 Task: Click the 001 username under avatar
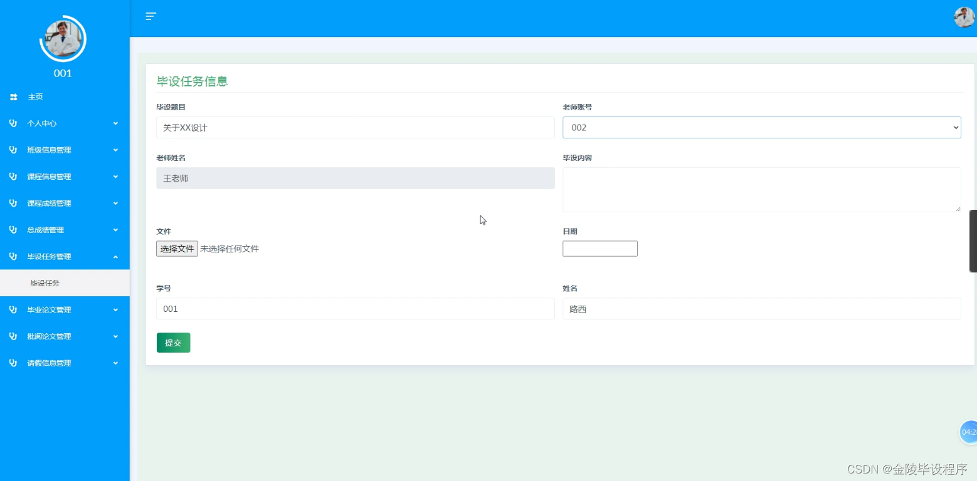tap(63, 73)
